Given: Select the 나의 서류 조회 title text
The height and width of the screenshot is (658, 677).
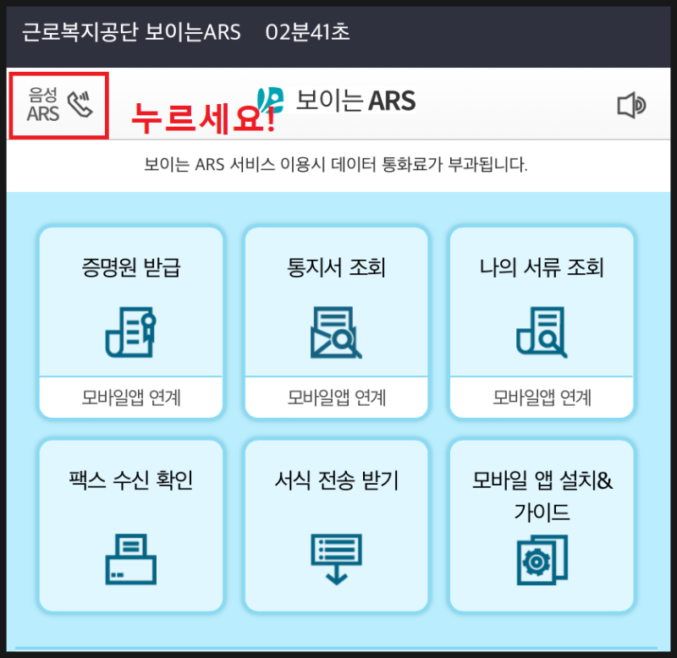Looking at the screenshot, I should point(542,267).
